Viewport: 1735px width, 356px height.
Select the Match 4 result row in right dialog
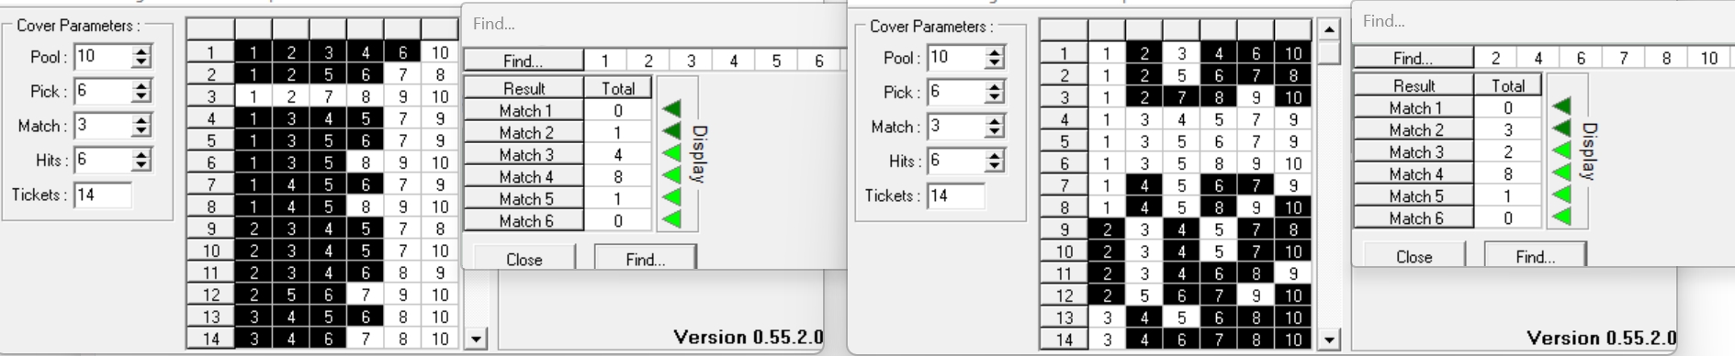(x=1448, y=173)
